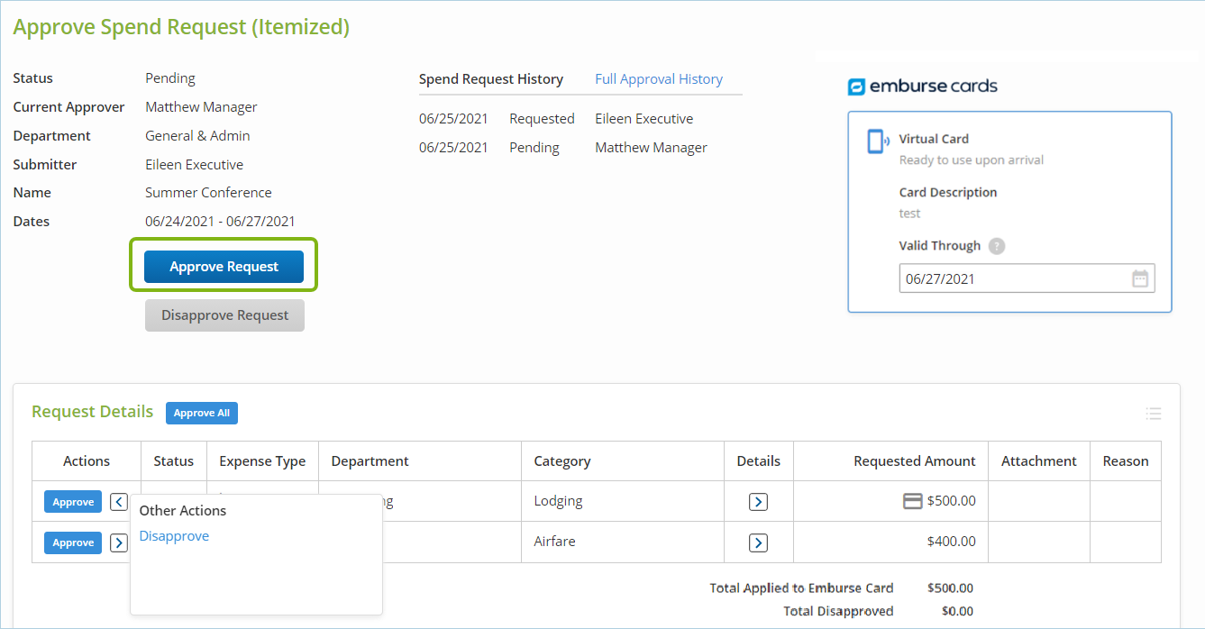1205x629 pixels.
Task: Switch to Full Approval History tab
Action: [658, 79]
